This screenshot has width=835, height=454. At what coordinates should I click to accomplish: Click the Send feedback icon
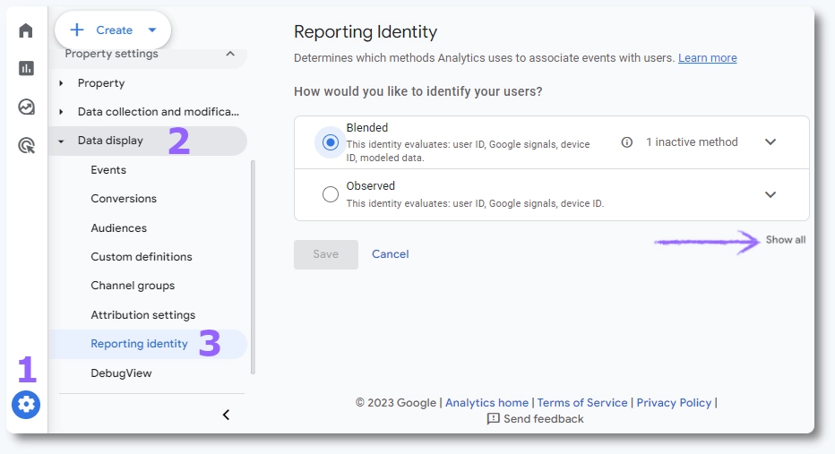tap(493, 419)
